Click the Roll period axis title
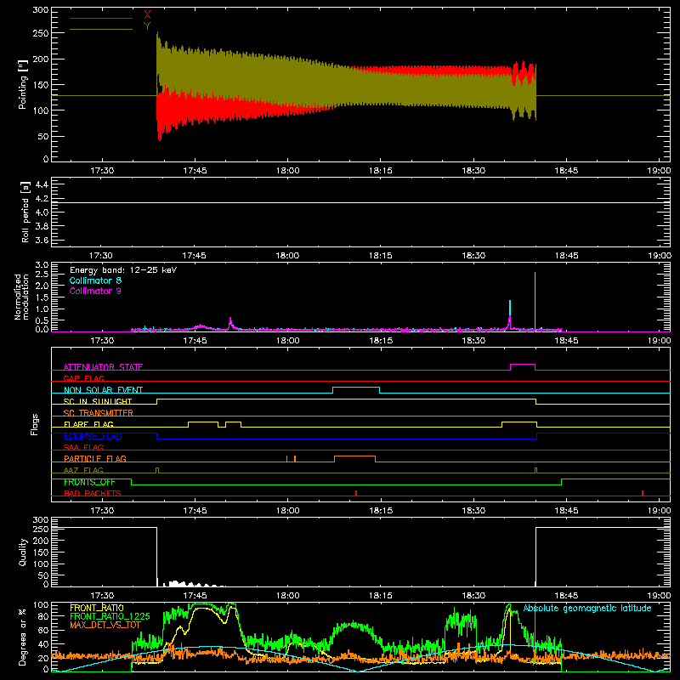Screen dimensions: 680x680 [25, 212]
